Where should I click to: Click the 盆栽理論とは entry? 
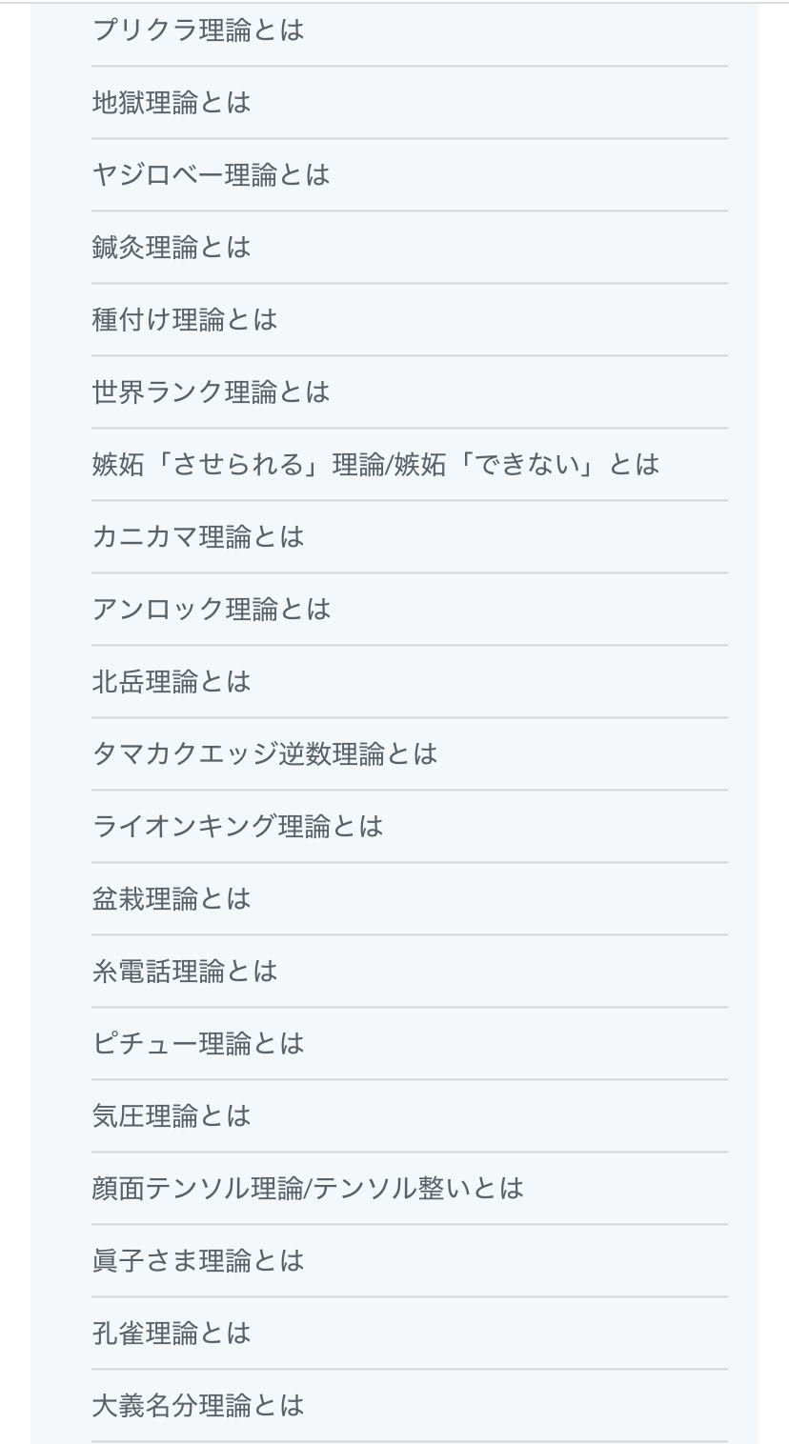pyautogui.click(x=172, y=899)
